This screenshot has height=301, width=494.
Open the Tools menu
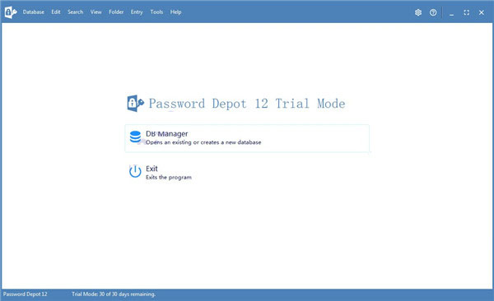[156, 12]
